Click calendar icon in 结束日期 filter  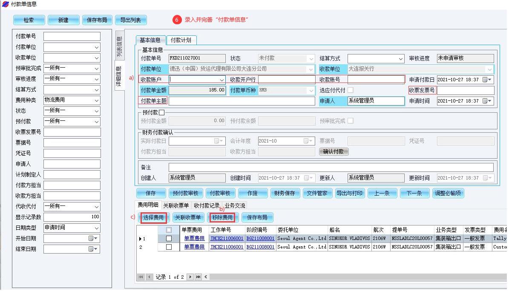92,249
